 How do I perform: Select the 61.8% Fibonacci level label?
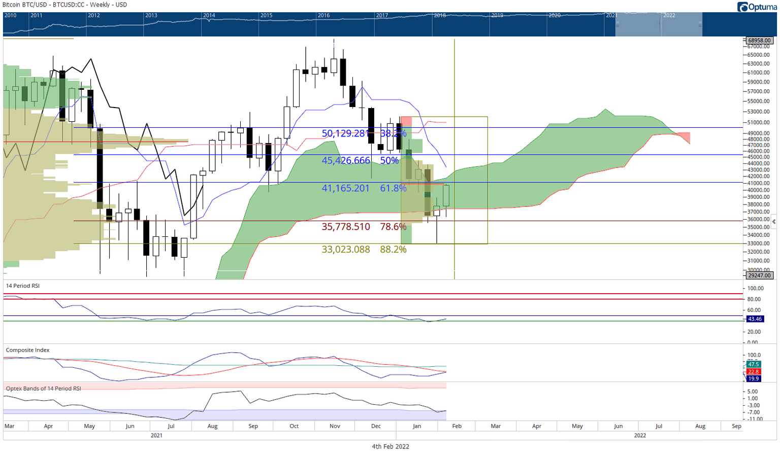click(393, 188)
